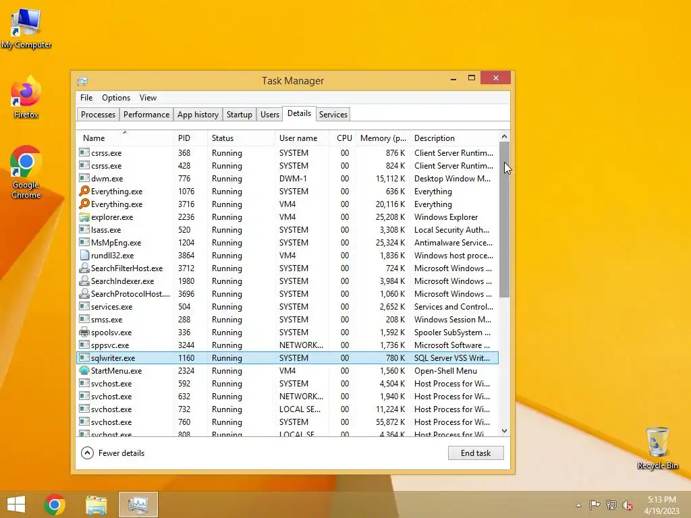Select the svchost.exe row with PID 732
The width and height of the screenshot is (691, 518).
click(287, 409)
